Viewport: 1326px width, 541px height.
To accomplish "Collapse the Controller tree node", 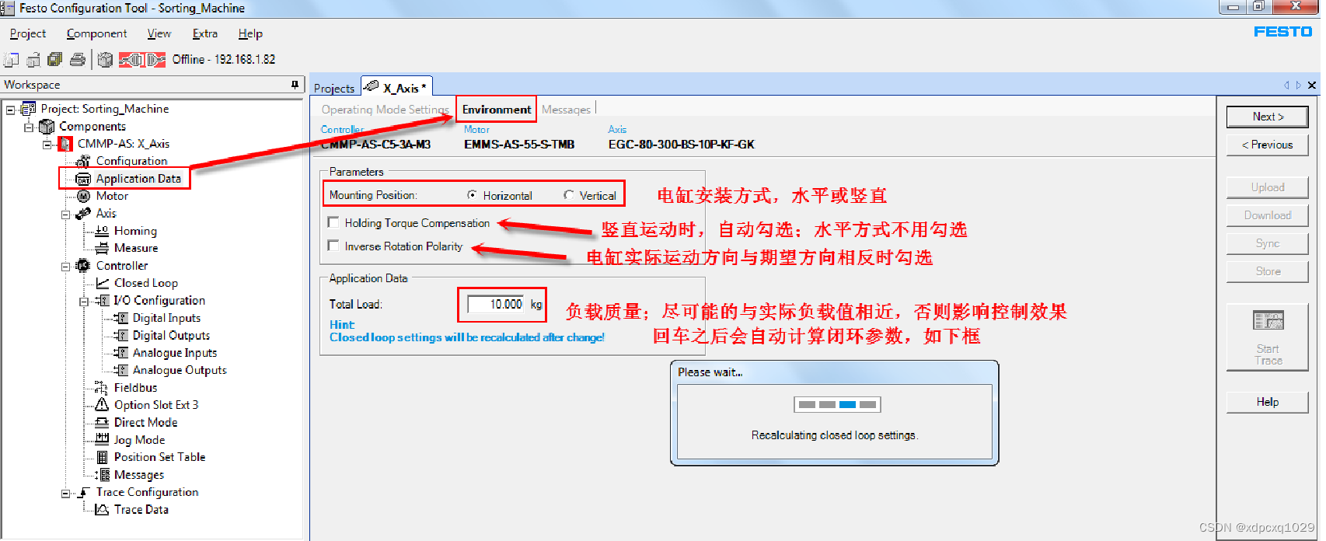I will tap(66, 266).
